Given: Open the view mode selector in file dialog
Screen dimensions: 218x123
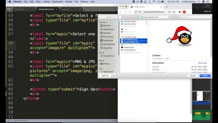Looking at the screenshot, I should point(111,17).
